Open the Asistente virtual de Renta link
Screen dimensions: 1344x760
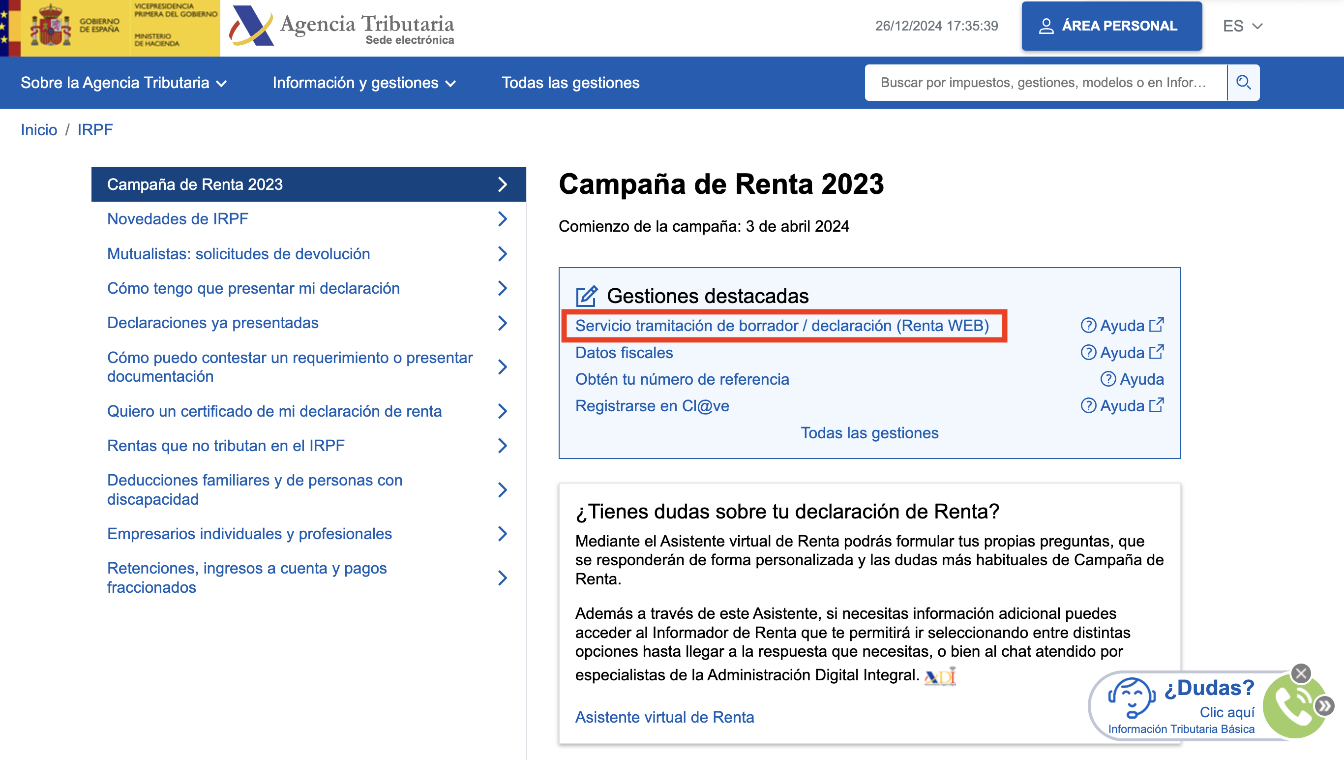665,717
